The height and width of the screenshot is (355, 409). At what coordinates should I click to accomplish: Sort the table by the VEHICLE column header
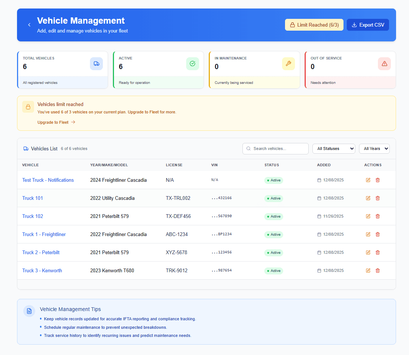click(x=30, y=165)
